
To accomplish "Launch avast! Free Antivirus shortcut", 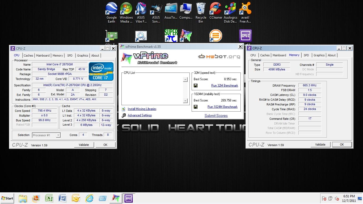I will point(245,12).
